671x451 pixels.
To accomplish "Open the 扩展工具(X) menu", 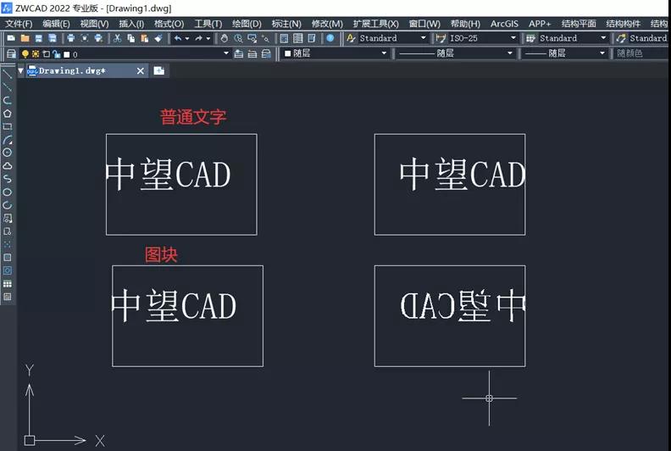I will click(375, 24).
